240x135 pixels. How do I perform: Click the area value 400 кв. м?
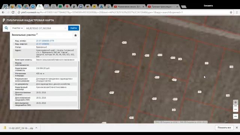point(40,73)
